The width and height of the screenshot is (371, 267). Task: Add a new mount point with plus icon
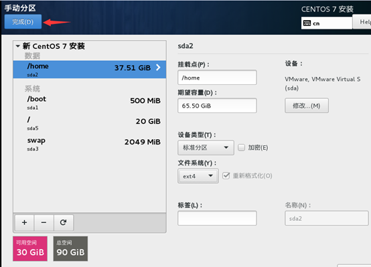coord(24,223)
